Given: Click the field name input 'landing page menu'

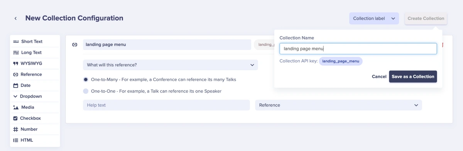Looking at the screenshot, I should click(x=167, y=45).
